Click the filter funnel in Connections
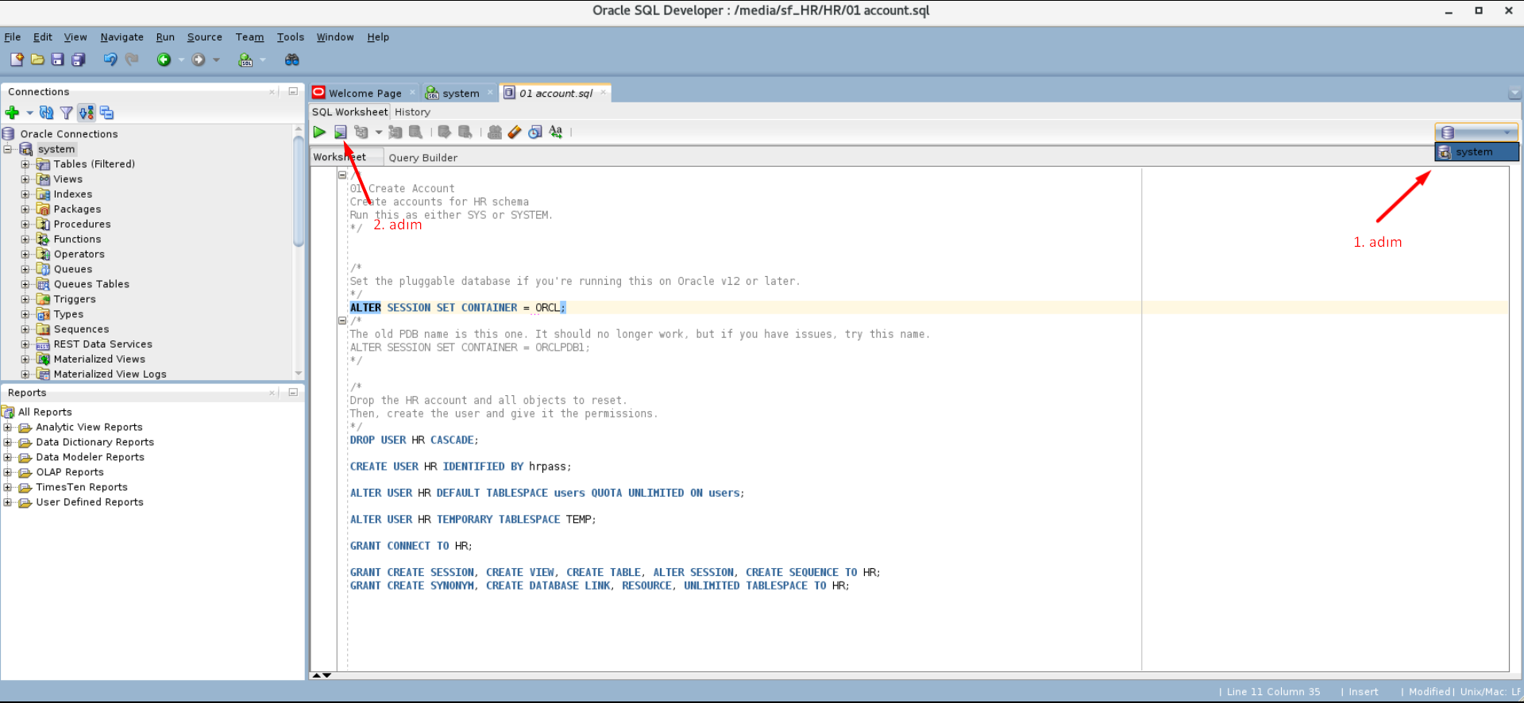 tap(67, 113)
